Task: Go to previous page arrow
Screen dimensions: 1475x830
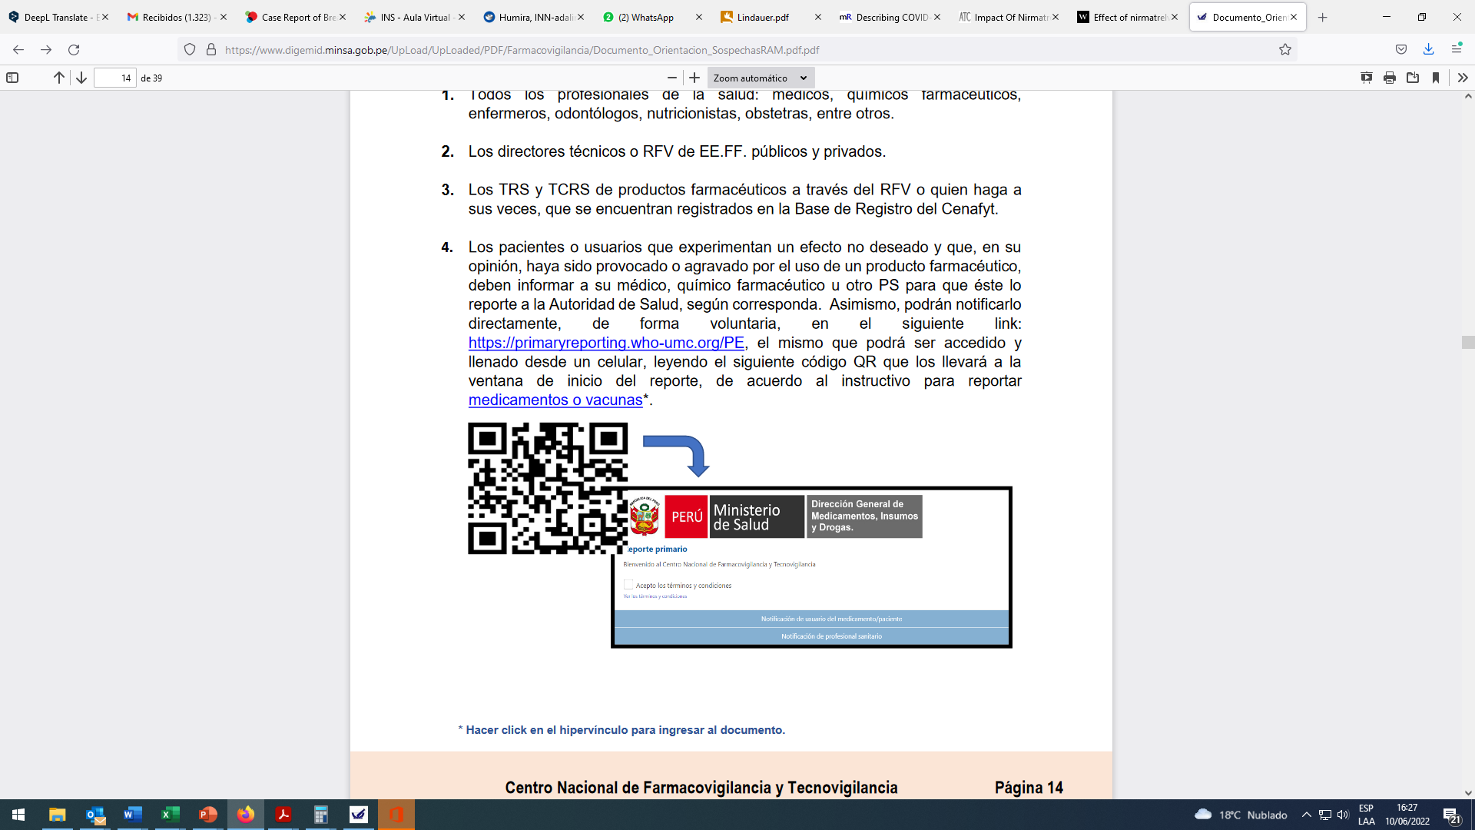Action: coord(58,78)
